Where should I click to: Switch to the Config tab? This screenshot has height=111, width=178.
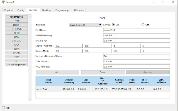pyautogui.click(x=21, y=10)
